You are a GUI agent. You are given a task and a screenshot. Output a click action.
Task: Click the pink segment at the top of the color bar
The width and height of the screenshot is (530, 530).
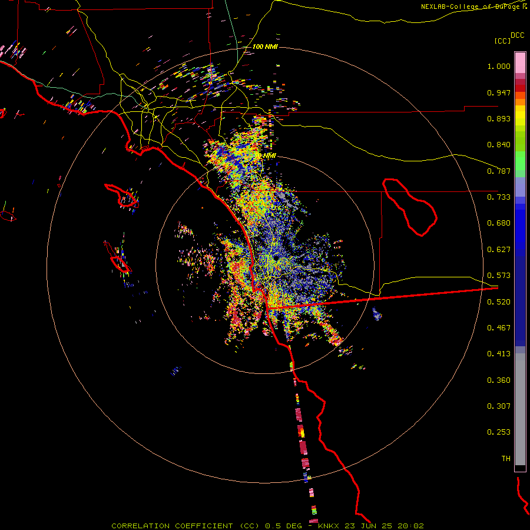coord(520,63)
